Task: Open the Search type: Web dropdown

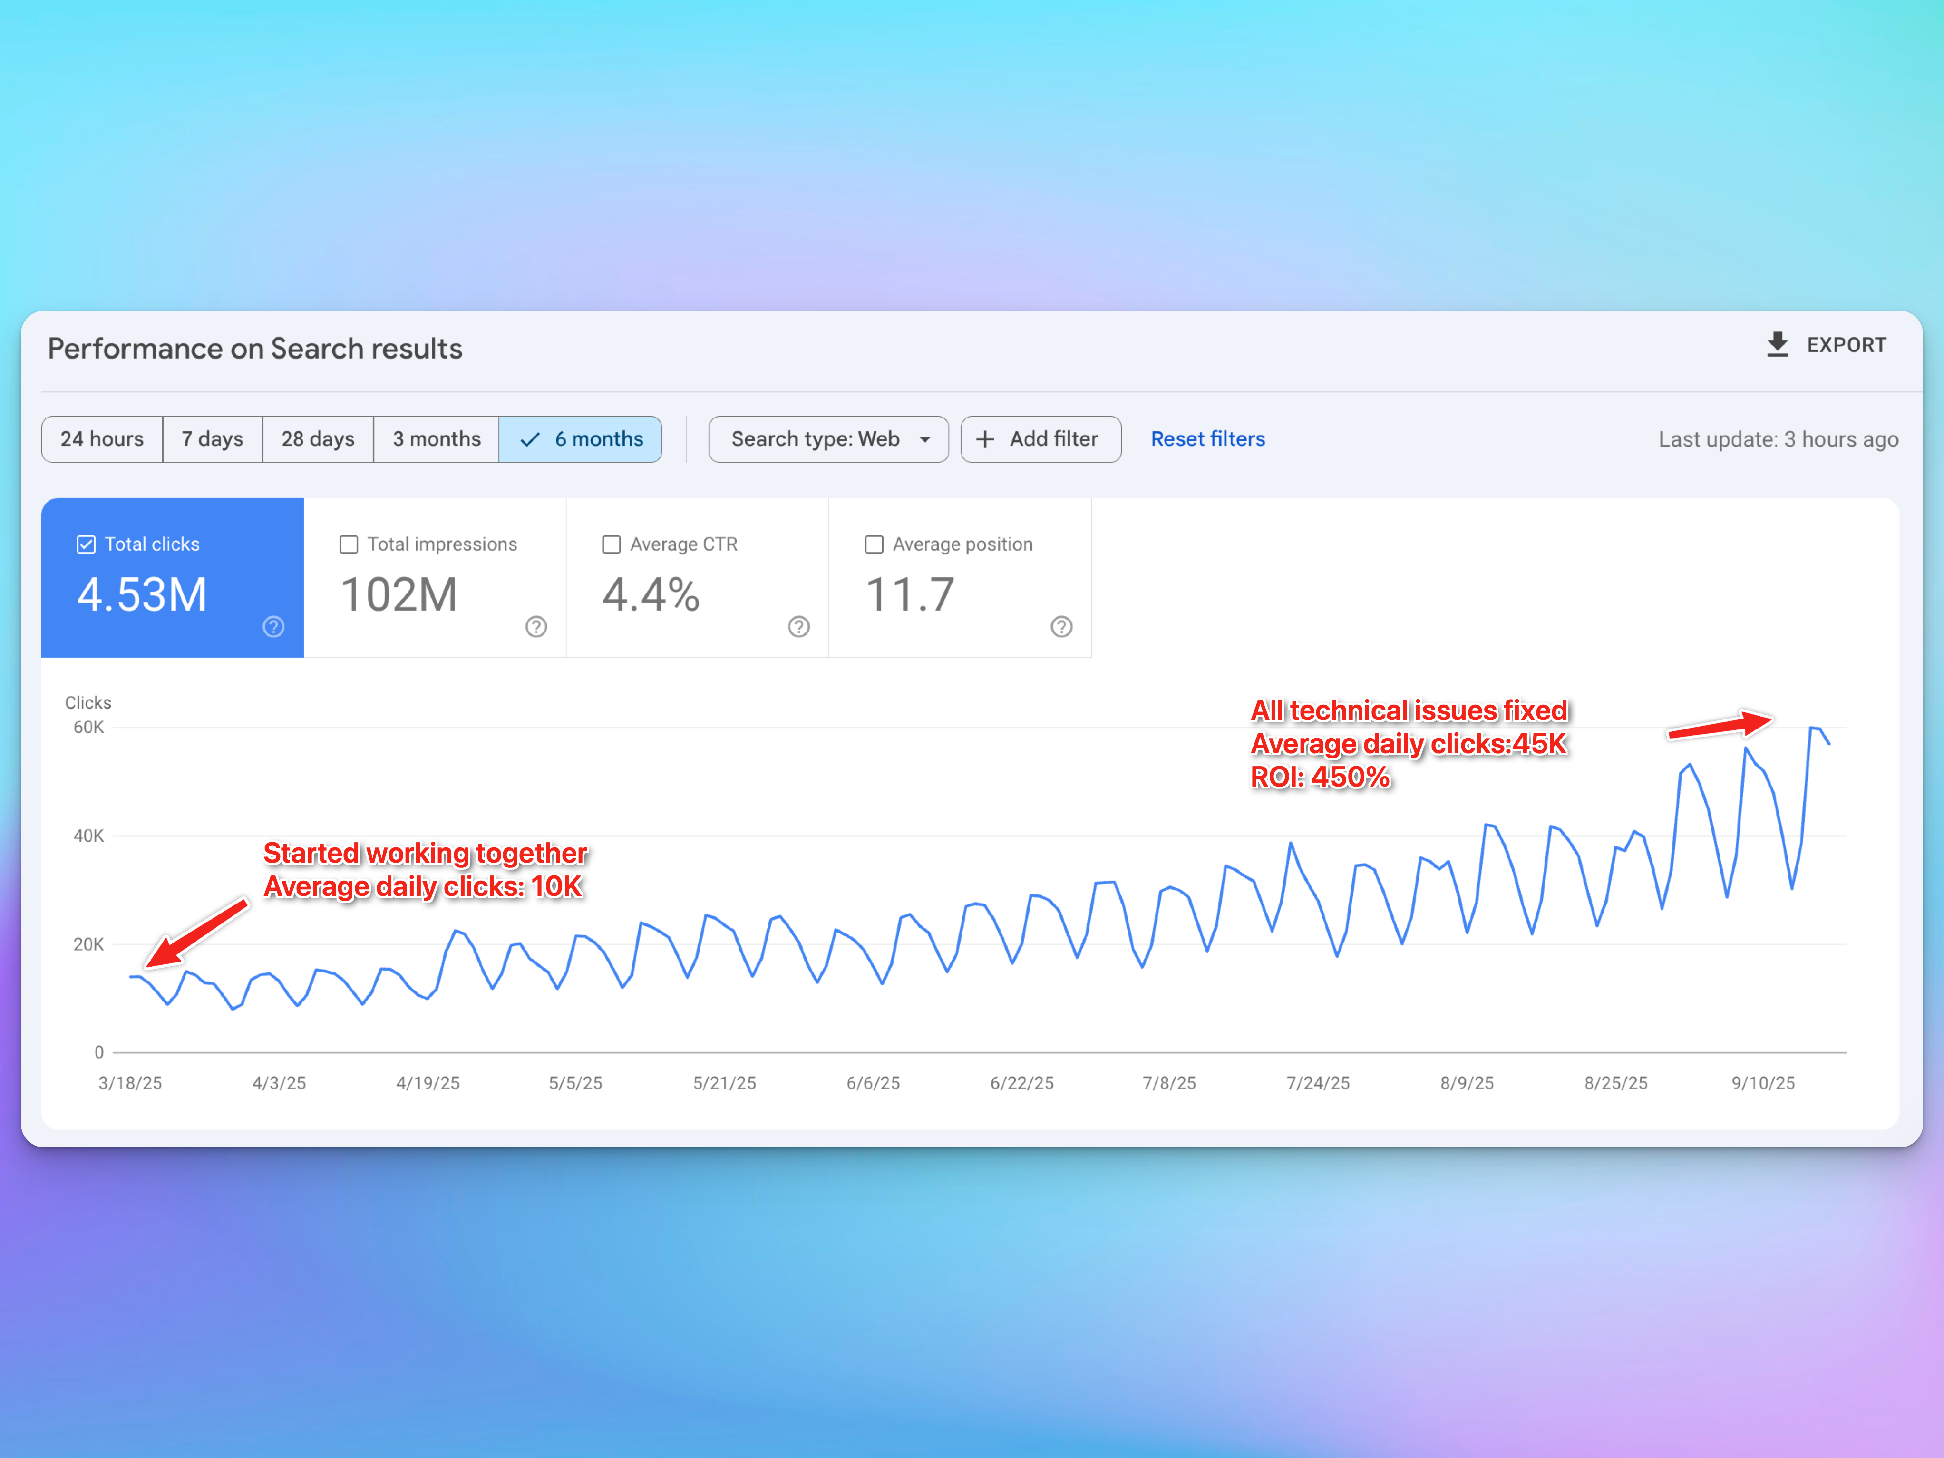Action: coord(828,439)
